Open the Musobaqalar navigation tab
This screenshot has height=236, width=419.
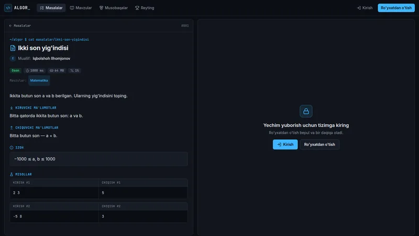point(114,8)
